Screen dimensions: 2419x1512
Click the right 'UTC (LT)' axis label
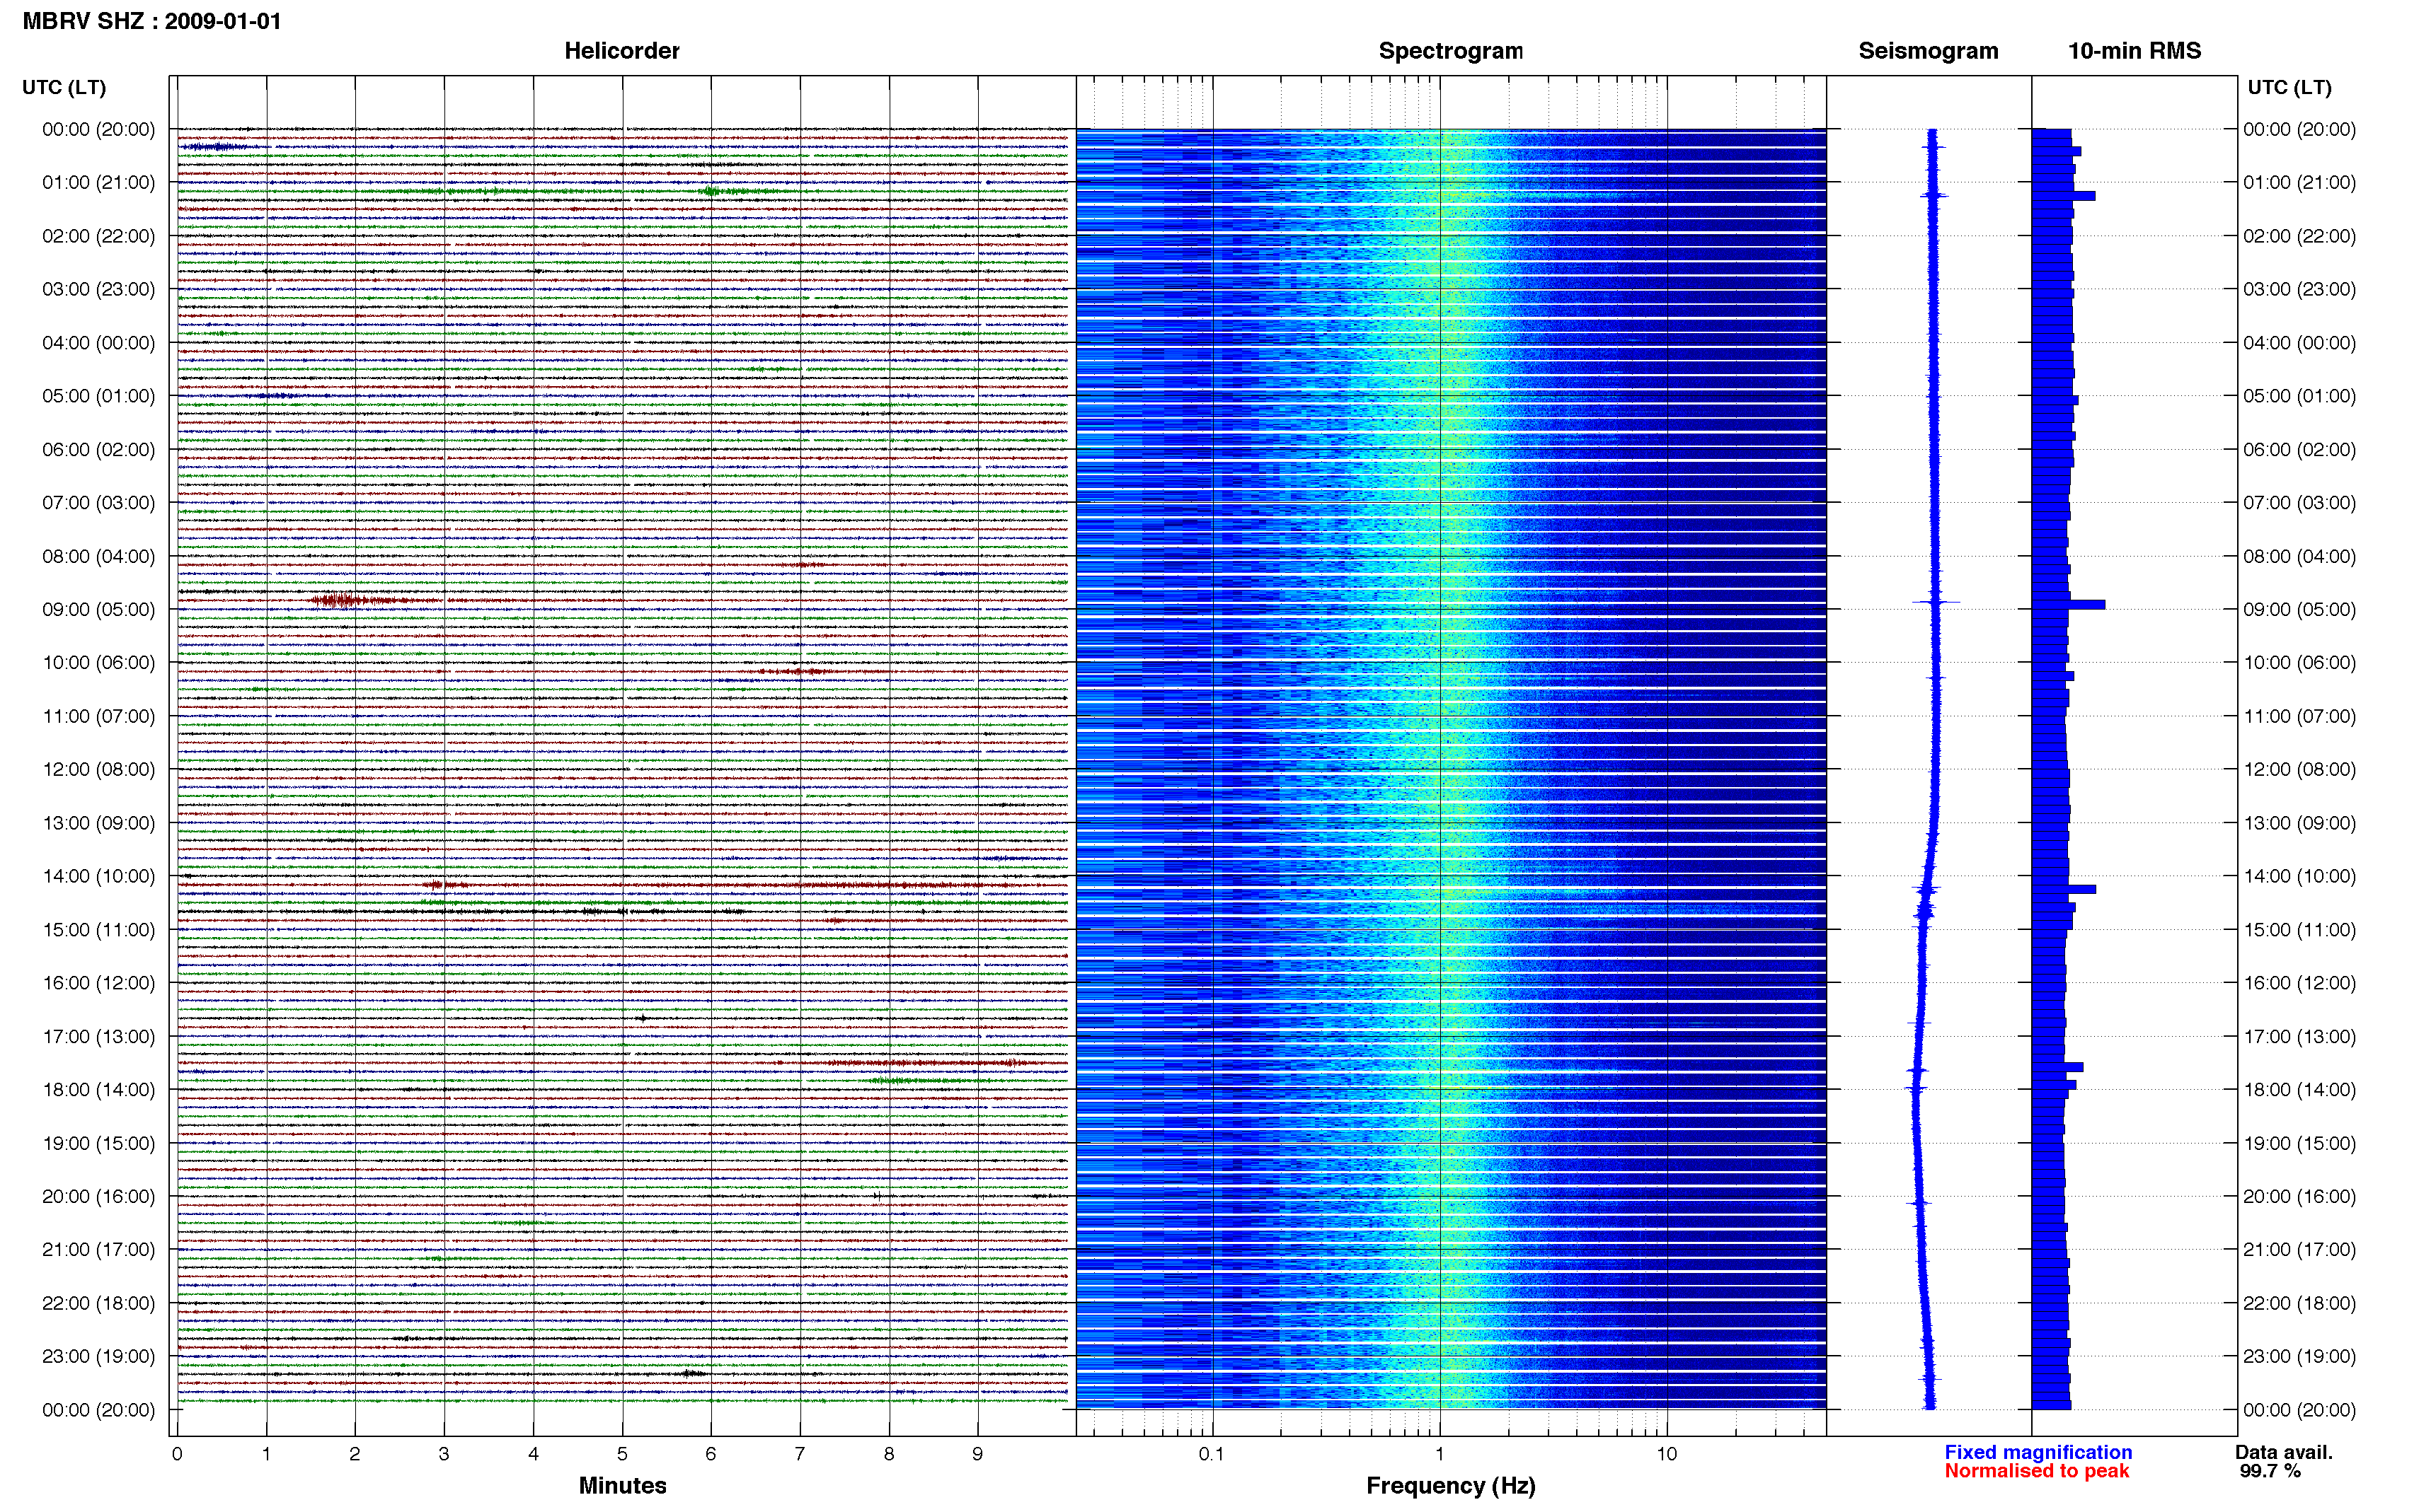point(2289,87)
